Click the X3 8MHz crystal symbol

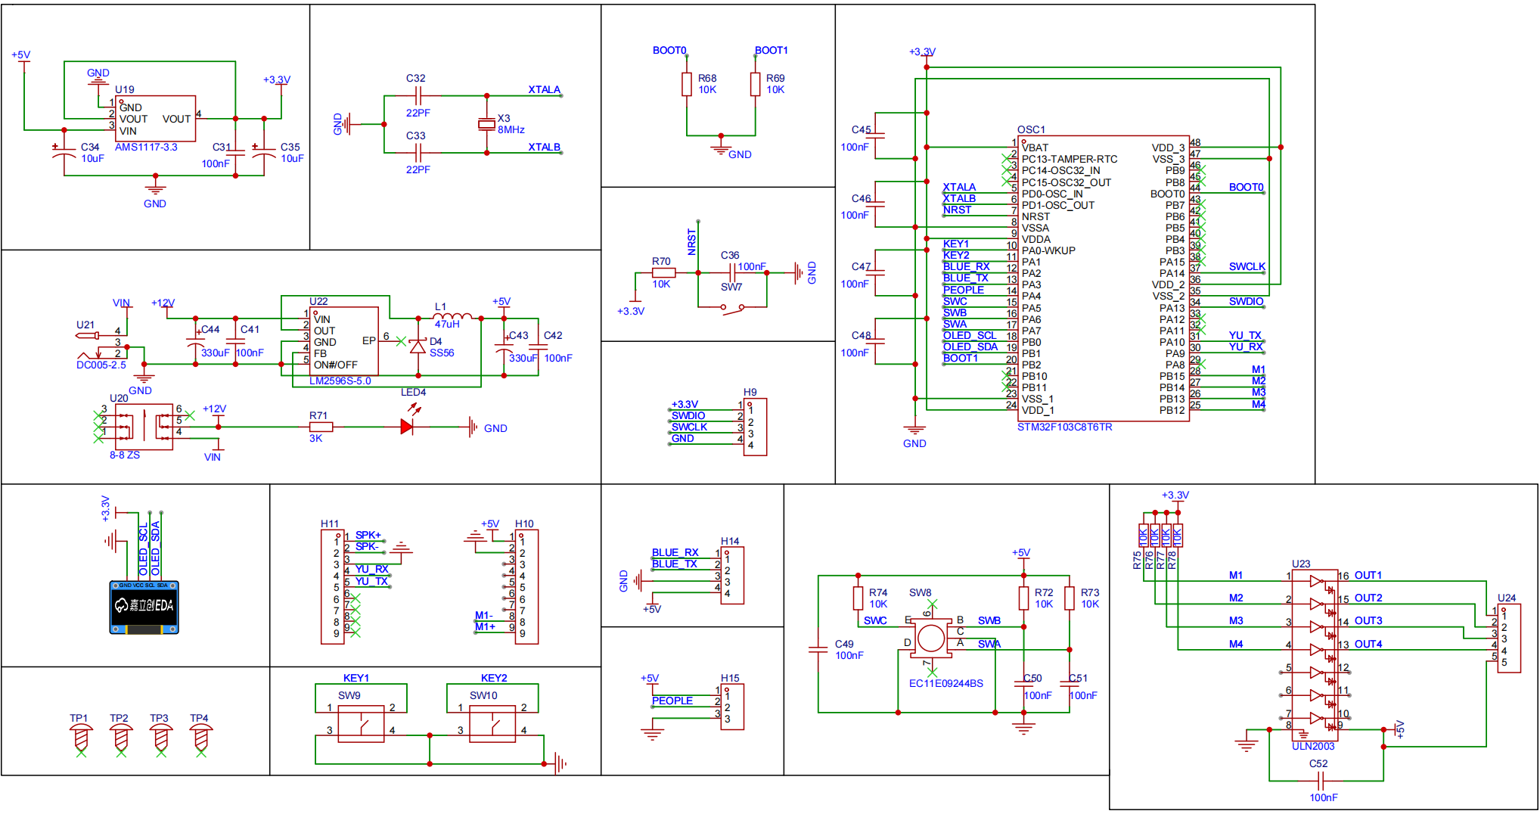pos(486,125)
